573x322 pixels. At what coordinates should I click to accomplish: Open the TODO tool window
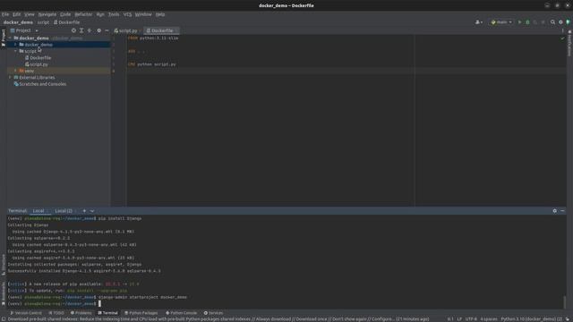tap(56, 313)
